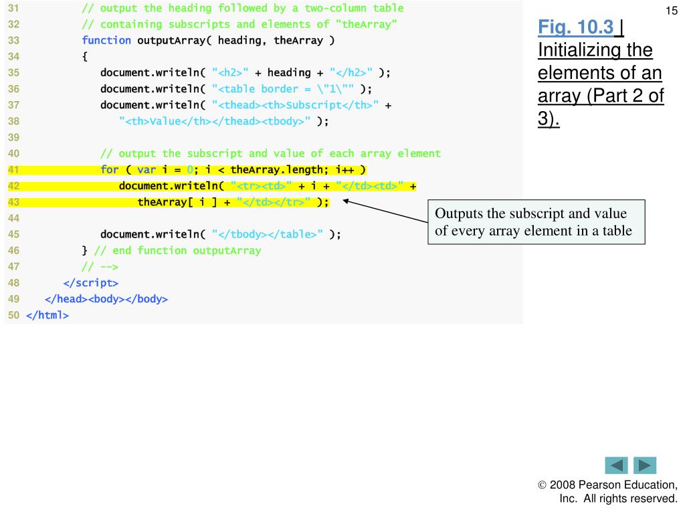
Task: Click comment 'containing subscripts and elements'
Action: pyautogui.click(x=239, y=25)
